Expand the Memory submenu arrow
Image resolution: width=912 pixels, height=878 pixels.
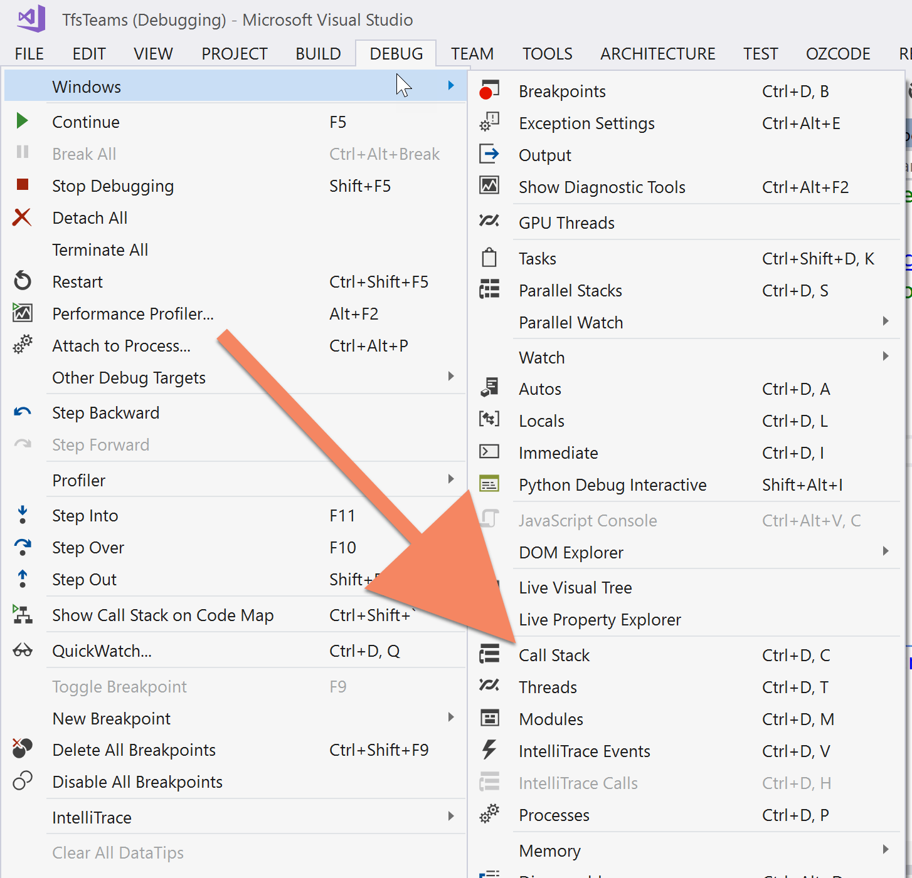click(886, 849)
